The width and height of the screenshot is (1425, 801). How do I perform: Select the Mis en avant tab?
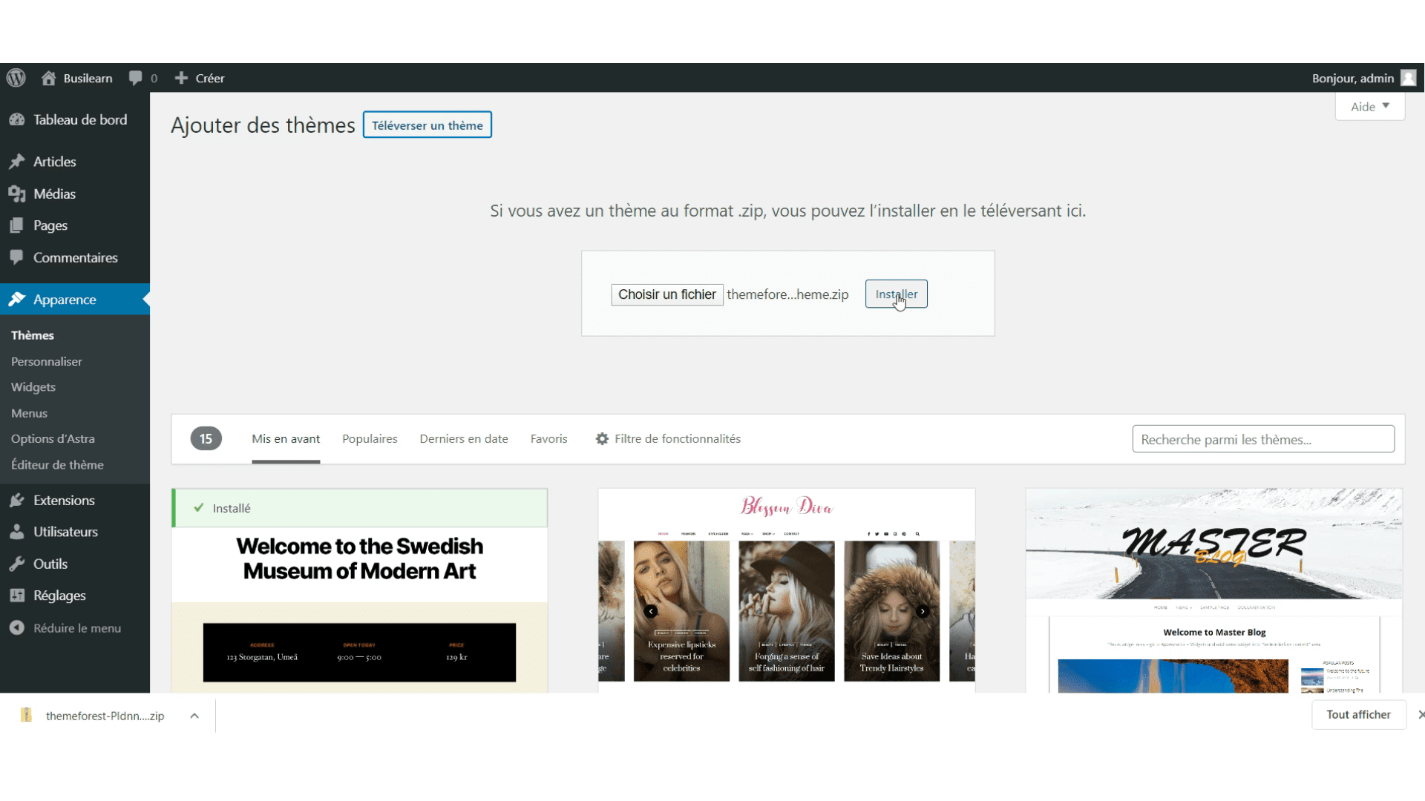click(285, 438)
